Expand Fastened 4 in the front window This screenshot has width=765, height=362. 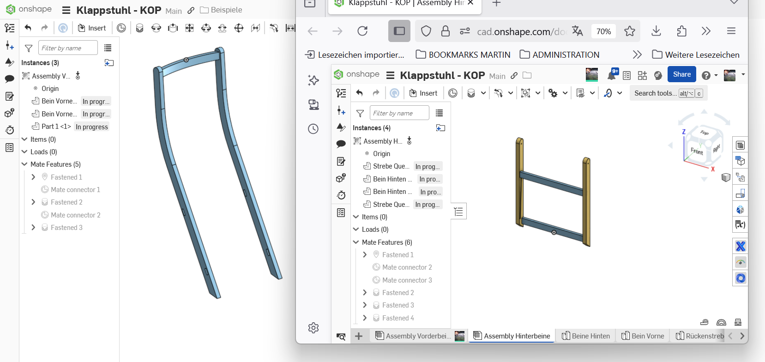pyautogui.click(x=365, y=318)
